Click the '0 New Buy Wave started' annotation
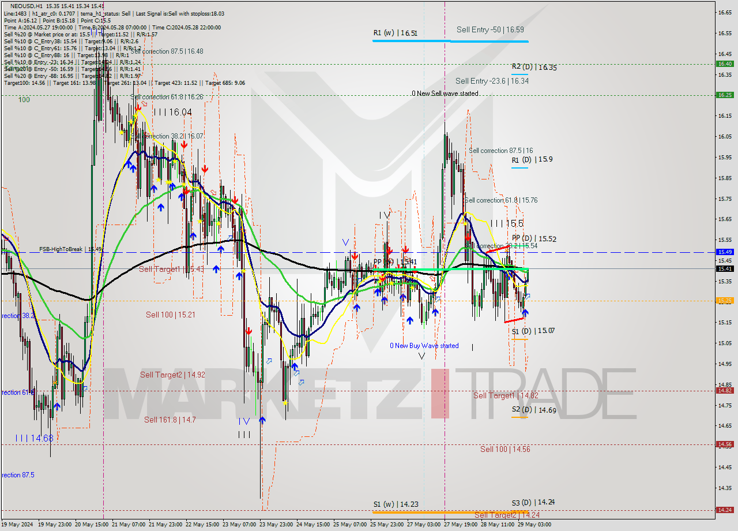The image size is (738, 531). (424, 346)
